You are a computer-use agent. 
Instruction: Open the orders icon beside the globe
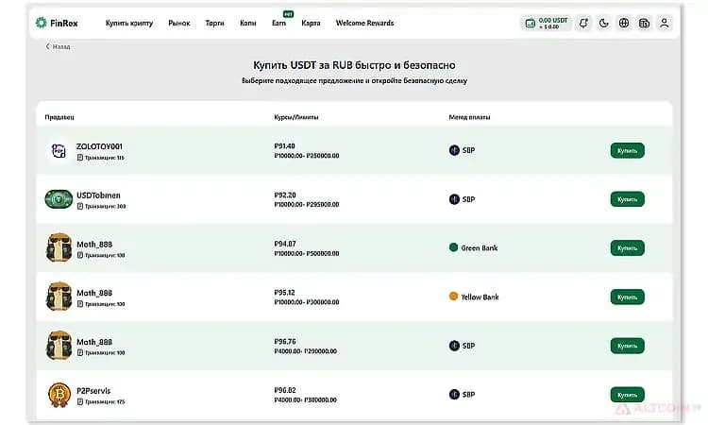click(x=645, y=23)
